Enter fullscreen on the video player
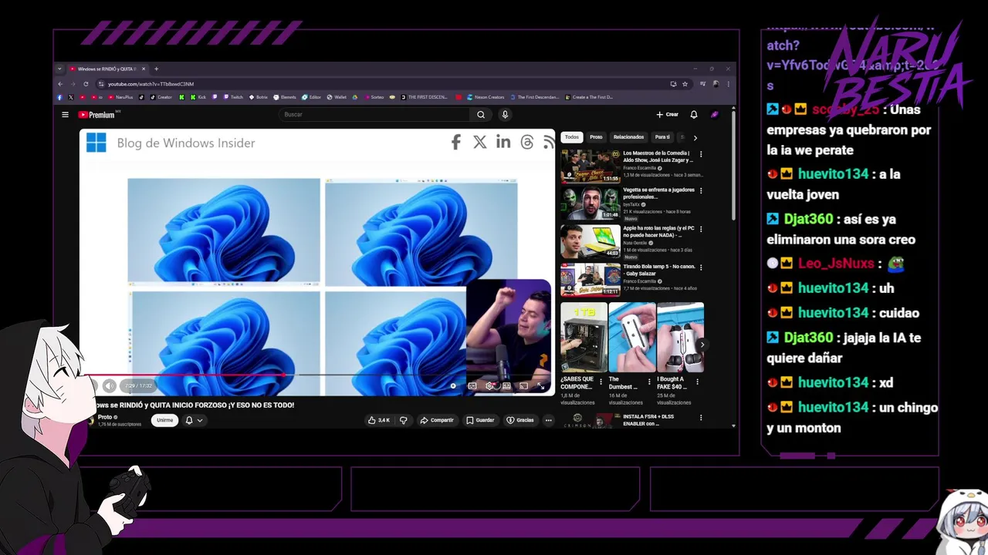This screenshot has height=555, width=988. tap(540, 385)
